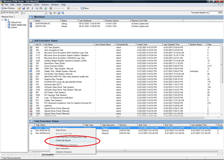224x160 pixels.
Task: Choose Add/Remove Columns... in context menu
Action: tap(73, 145)
